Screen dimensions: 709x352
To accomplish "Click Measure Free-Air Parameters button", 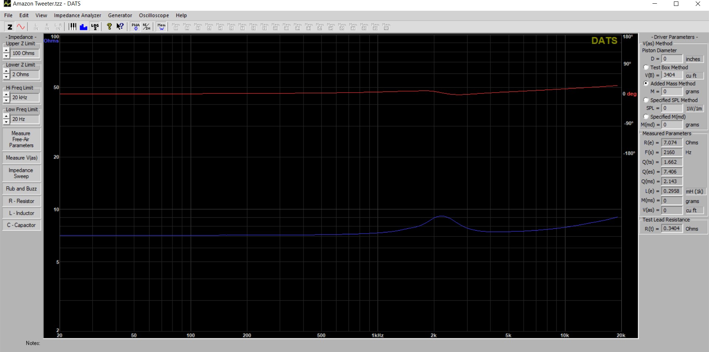I will (21, 139).
